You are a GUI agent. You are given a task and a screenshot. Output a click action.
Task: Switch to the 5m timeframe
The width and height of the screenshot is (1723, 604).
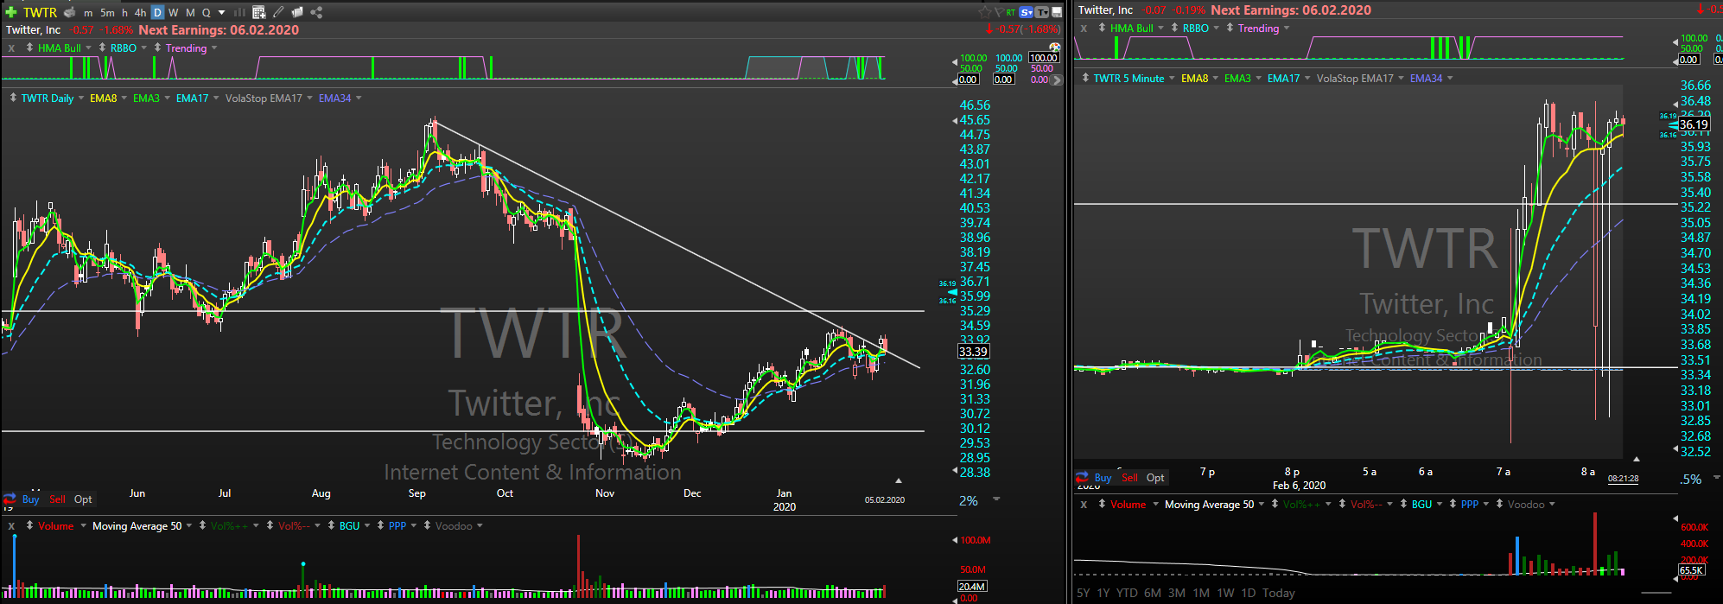(107, 12)
